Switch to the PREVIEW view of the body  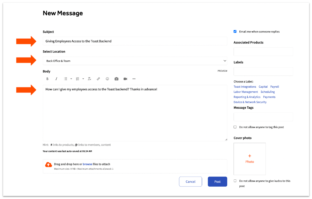[x=222, y=71]
